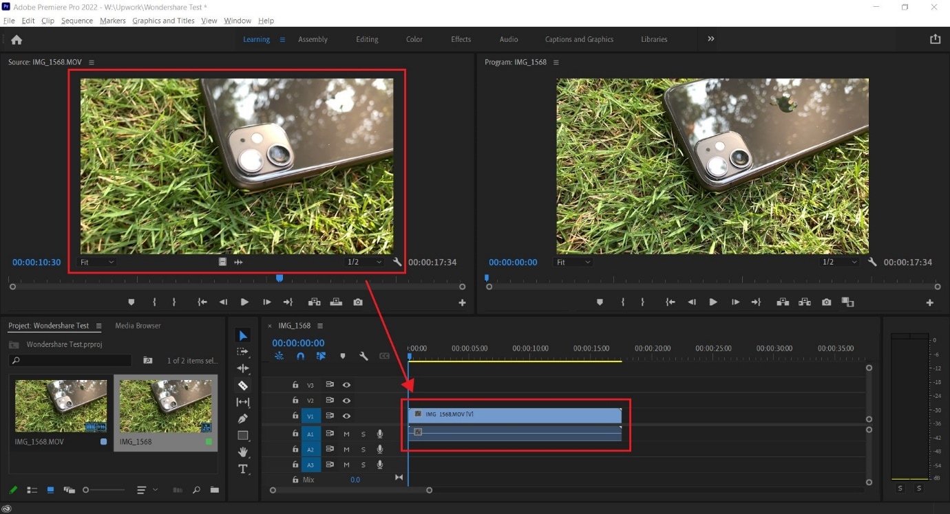Select the IMG_1568.MOV thumbnail in Project panel
This screenshot has width=950, height=514.
pos(61,406)
